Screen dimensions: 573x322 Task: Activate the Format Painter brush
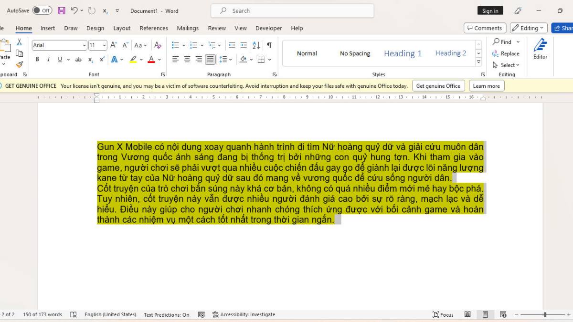(19, 64)
